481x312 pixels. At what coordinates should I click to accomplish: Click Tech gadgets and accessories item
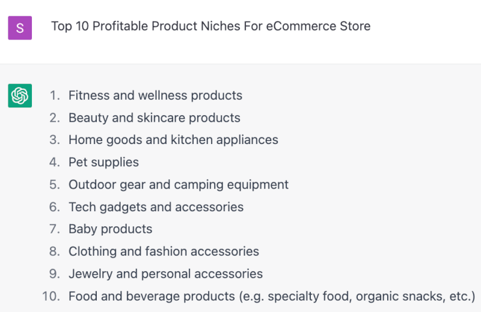[156, 207]
